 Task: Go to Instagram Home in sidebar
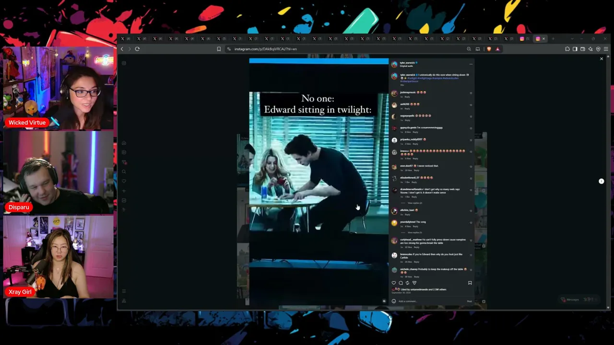(124, 143)
